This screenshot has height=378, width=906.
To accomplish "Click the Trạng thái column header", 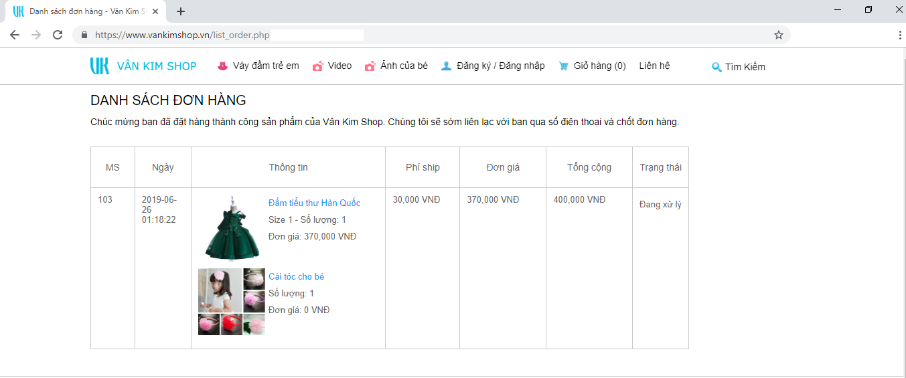I will [x=660, y=167].
